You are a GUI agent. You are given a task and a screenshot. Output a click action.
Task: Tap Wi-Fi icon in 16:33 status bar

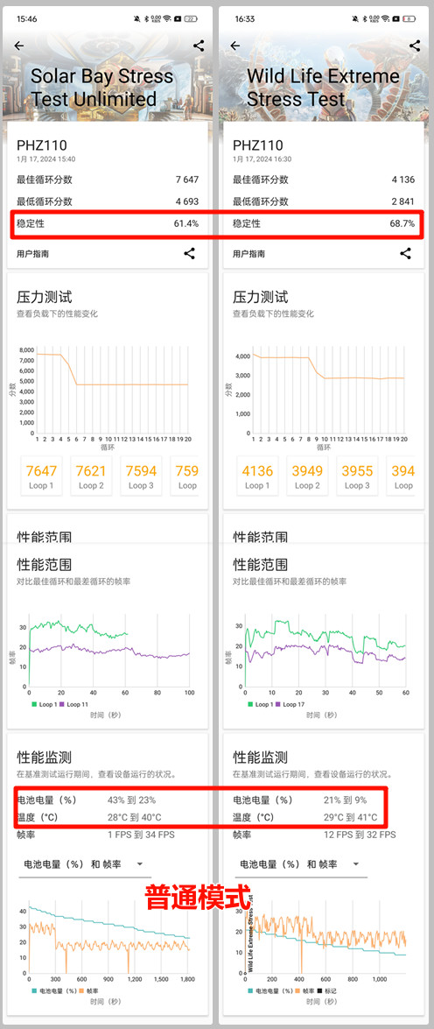(384, 19)
